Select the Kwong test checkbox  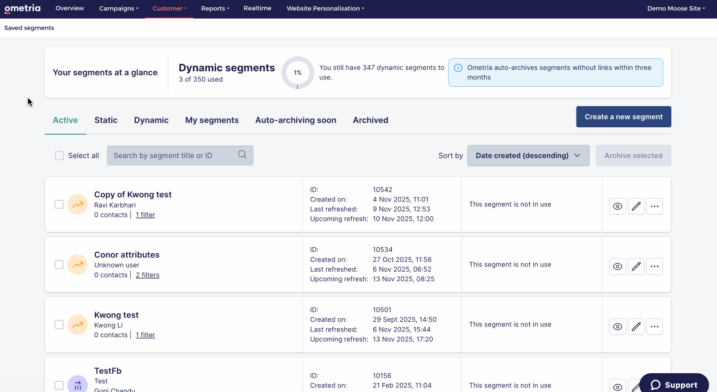(59, 324)
